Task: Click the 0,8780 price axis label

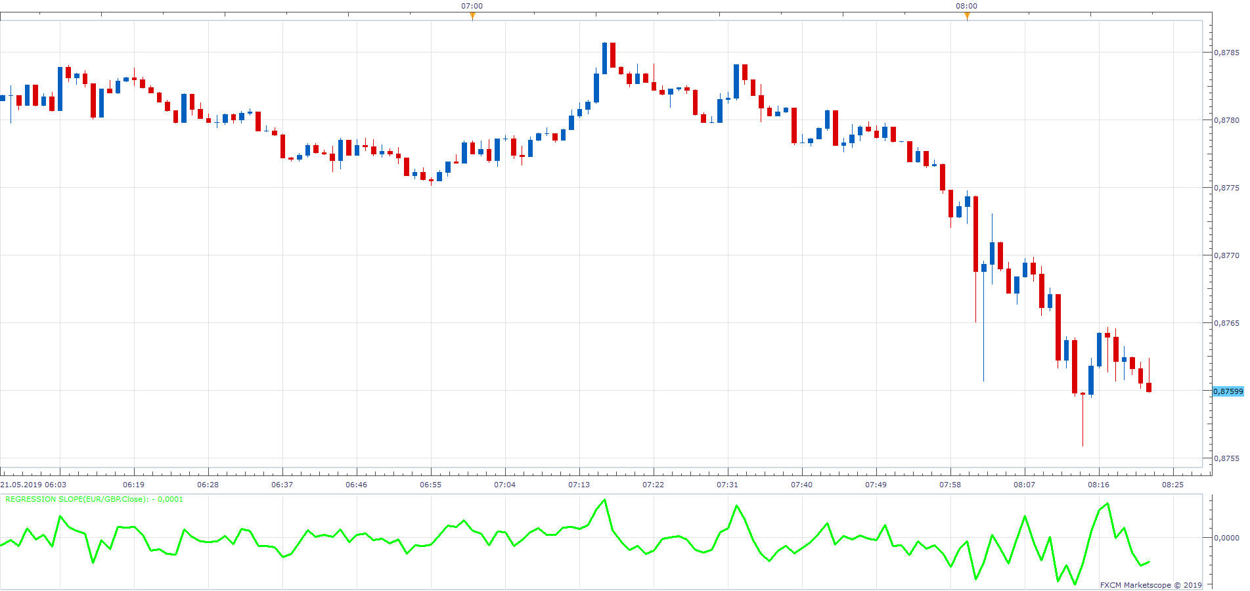Action: (x=1226, y=120)
